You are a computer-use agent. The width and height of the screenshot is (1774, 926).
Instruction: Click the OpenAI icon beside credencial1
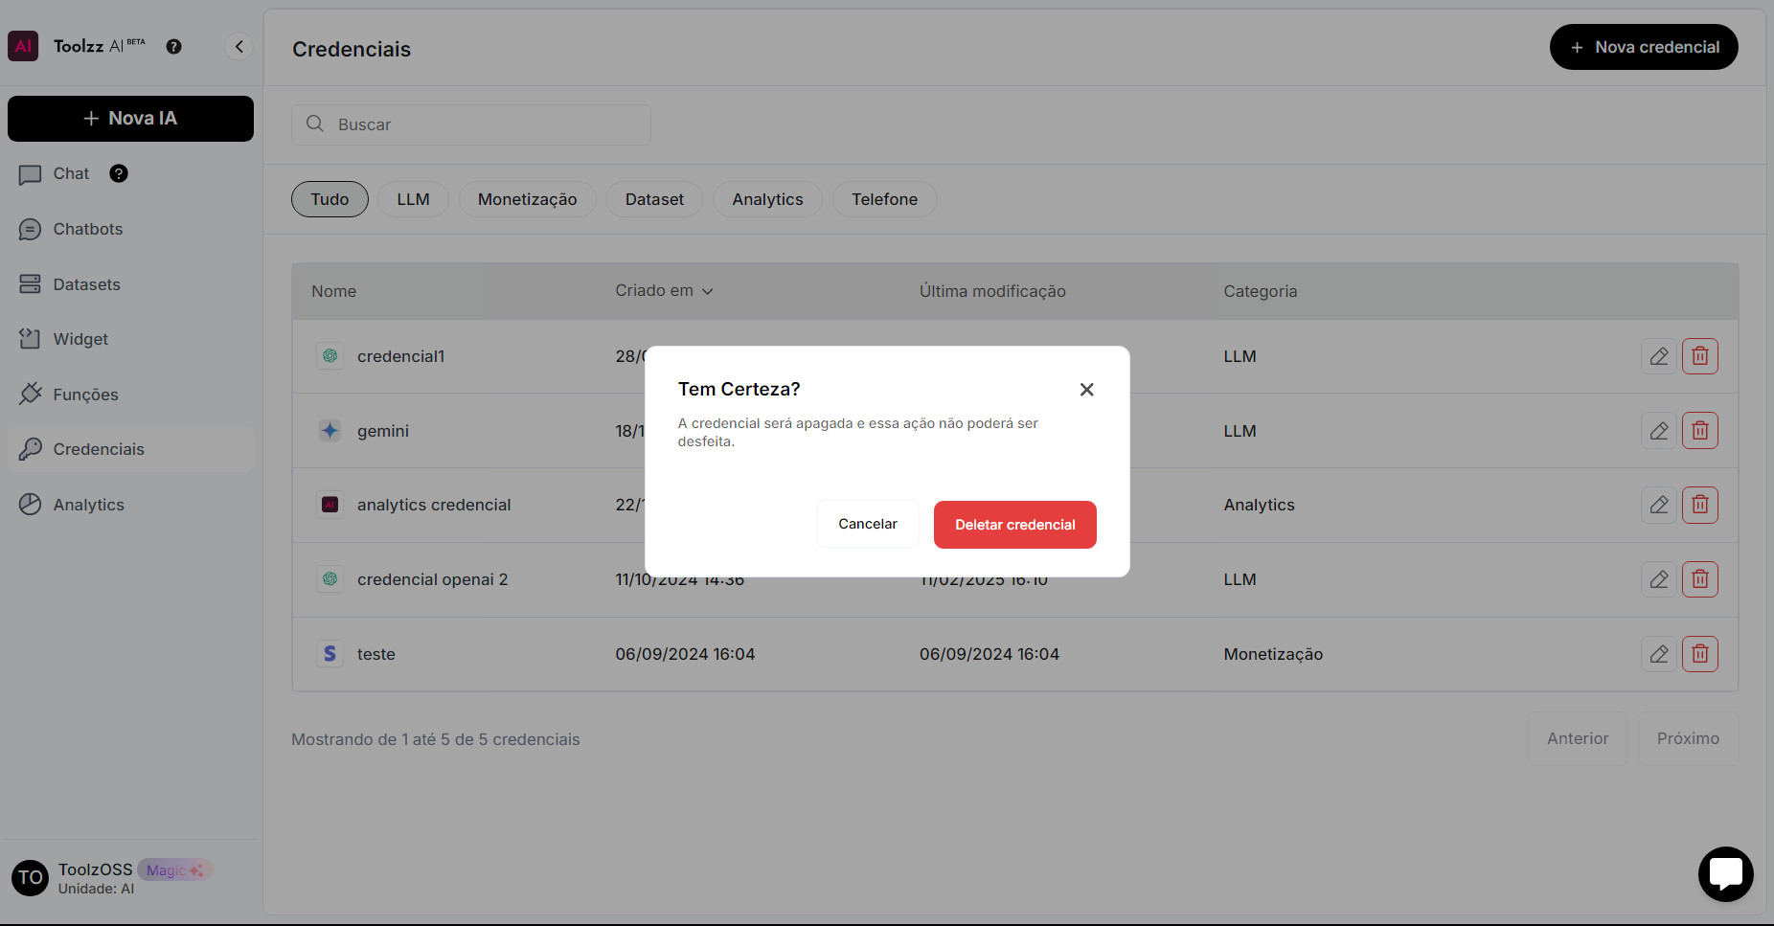pos(330,356)
